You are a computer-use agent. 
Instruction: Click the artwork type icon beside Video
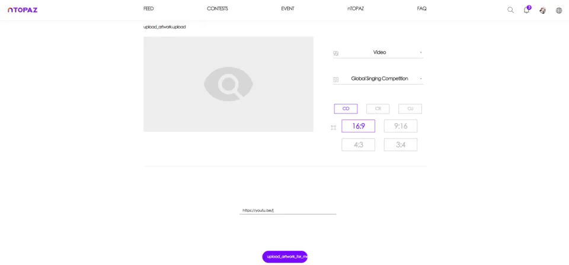[x=336, y=54]
